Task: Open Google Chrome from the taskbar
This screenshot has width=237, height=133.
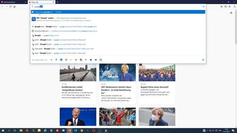Action: click(81, 130)
